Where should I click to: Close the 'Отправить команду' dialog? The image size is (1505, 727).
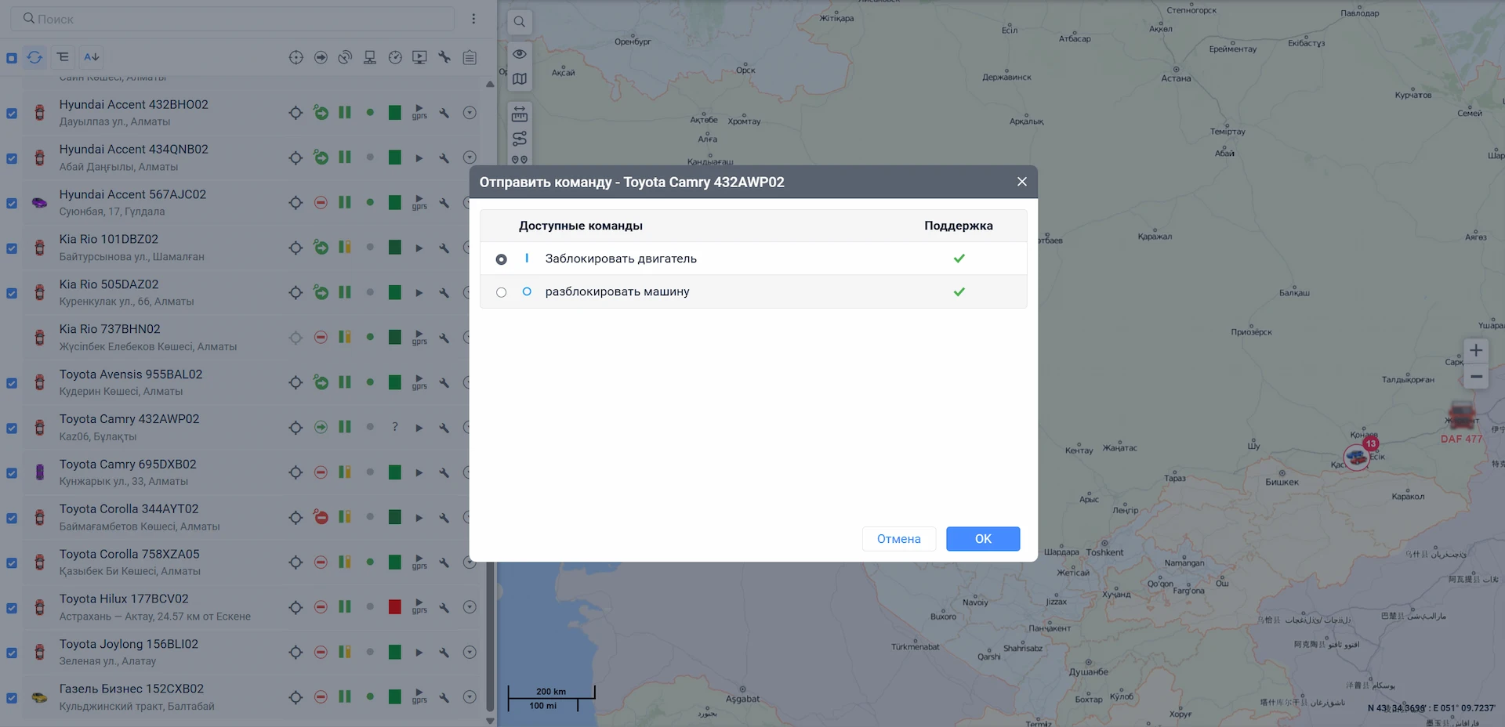pyautogui.click(x=1022, y=182)
